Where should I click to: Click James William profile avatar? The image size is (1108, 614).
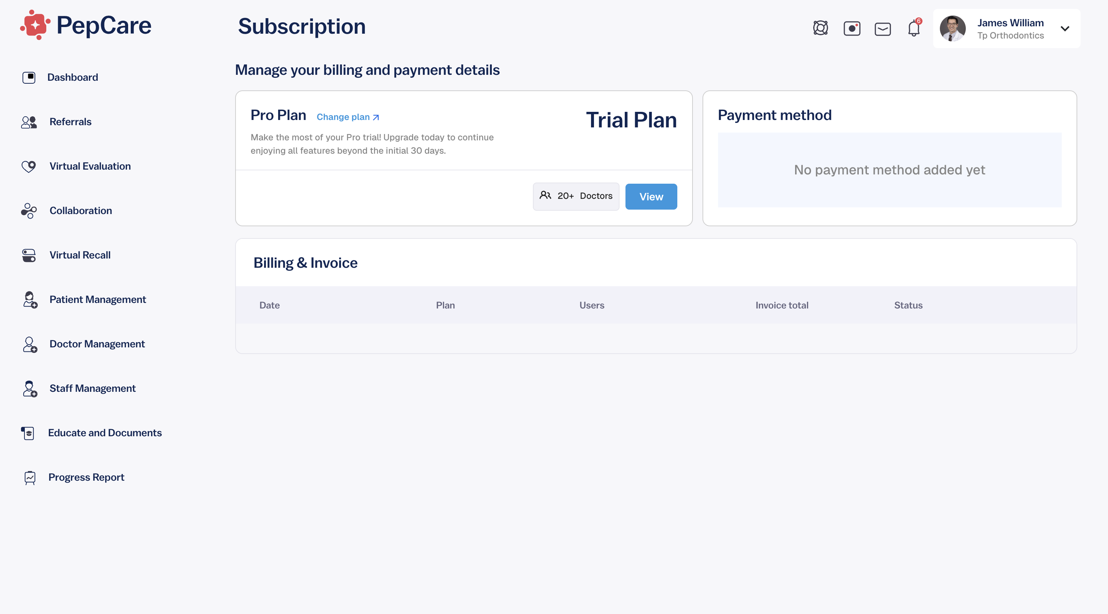[x=952, y=29]
